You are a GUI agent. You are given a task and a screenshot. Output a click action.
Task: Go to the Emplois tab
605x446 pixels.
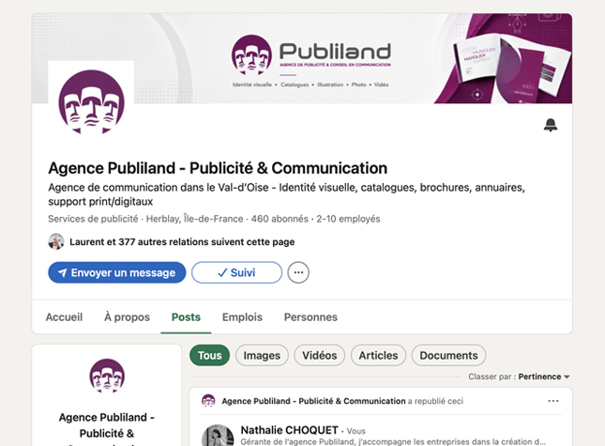(x=242, y=317)
